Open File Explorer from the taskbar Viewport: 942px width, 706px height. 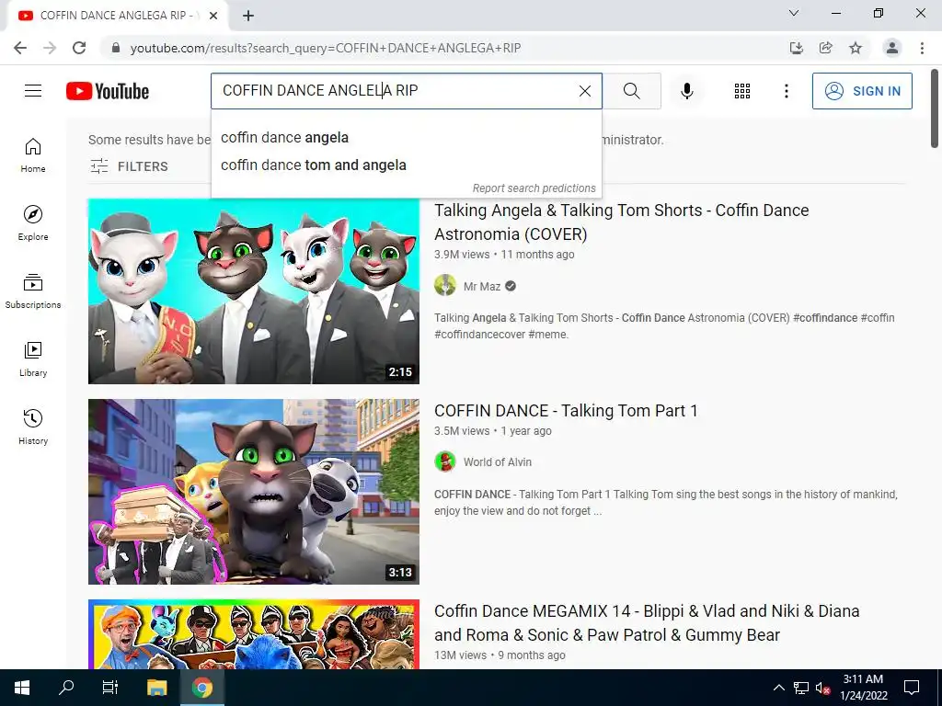[156, 688]
